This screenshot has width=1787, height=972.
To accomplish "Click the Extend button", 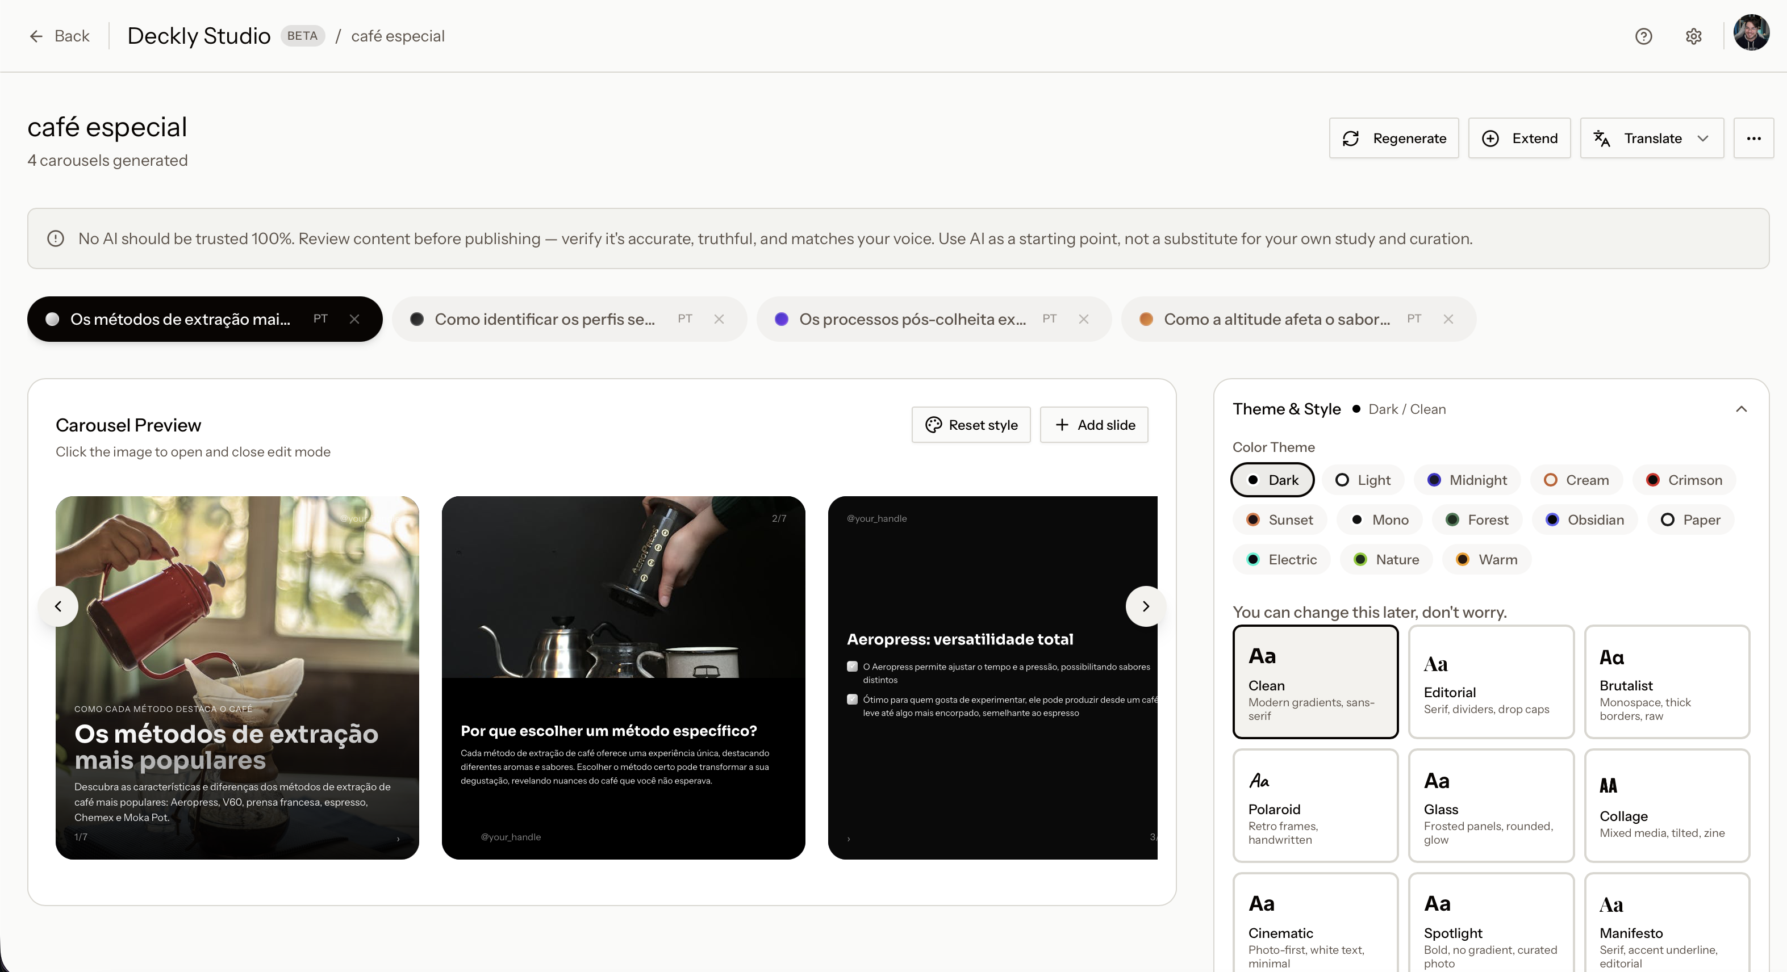I will pos(1519,138).
